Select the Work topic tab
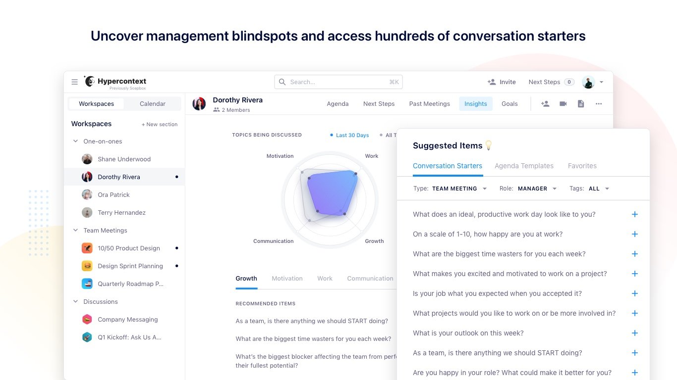The height and width of the screenshot is (380, 677). [325, 279]
